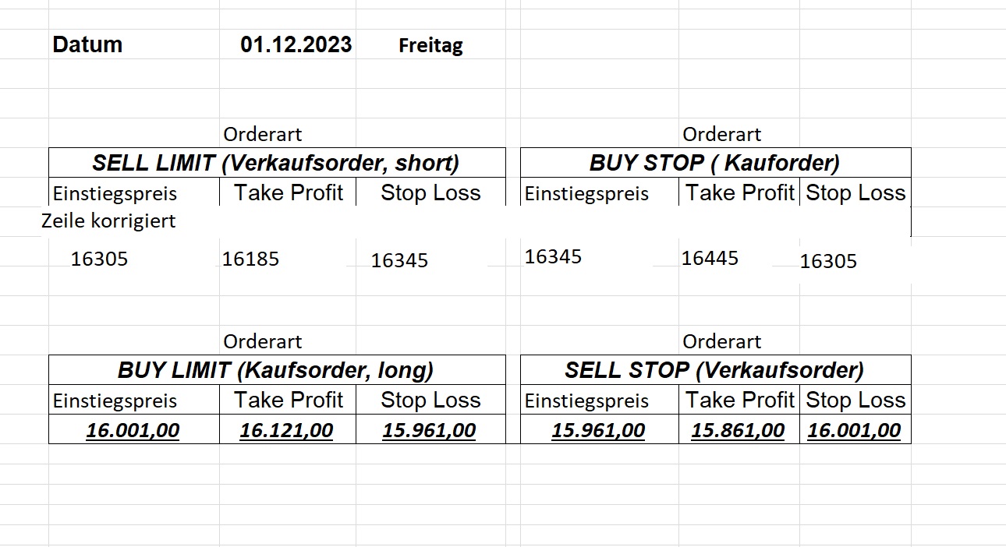Screen dimensions: 1006x547
Task: Select the cell with value 15.861,00
Action: (x=738, y=430)
